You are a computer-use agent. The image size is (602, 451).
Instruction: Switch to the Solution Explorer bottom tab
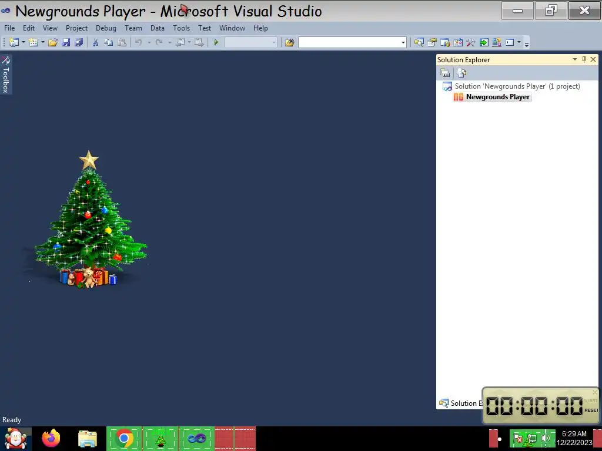pyautogui.click(x=461, y=403)
